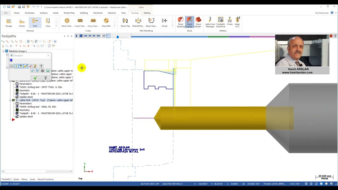338x190 pixels.
Task: Switch to the Milling ribbon tab
Action: pyautogui.click(x=147, y=13)
